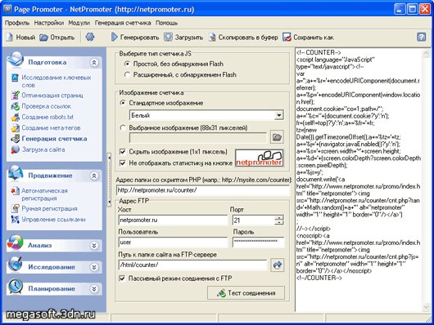This screenshot has height=325, width=434.
Task: Click the Создание robots.txt sidebar icon
Action: 16,117
